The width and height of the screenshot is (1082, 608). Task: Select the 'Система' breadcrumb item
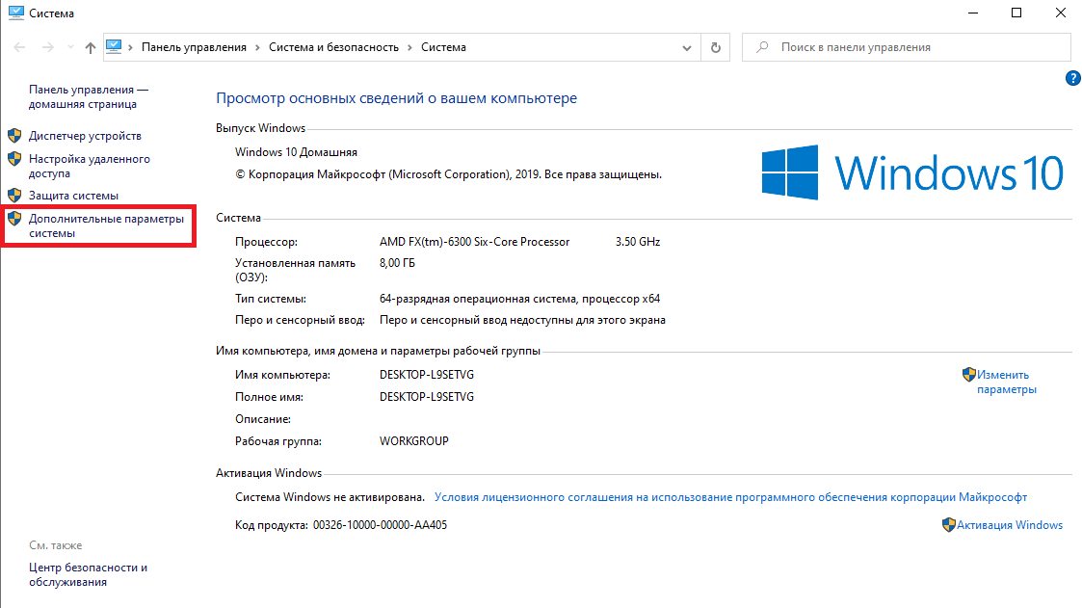pyautogui.click(x=443, y=47)
